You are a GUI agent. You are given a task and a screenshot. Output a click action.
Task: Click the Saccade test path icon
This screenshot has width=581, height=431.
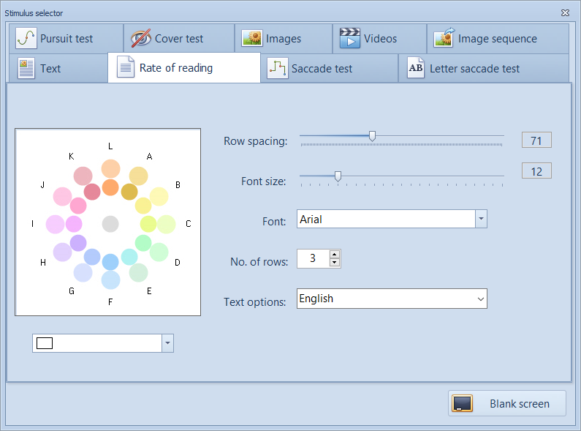click(277, 69)
